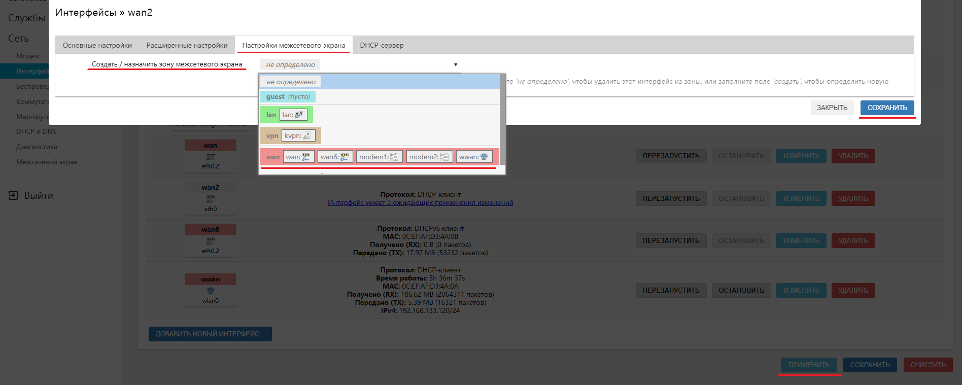962x385 pixels.
Task: Open the DHCP-сервер tab
Action: [382, 45]
